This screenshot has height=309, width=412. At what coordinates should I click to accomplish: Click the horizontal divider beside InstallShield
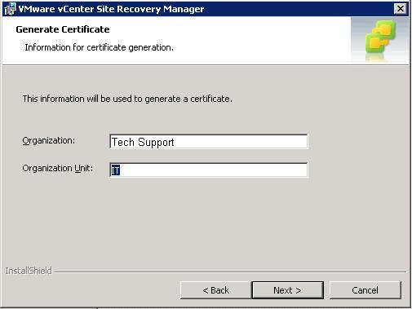tap(230, 271)
